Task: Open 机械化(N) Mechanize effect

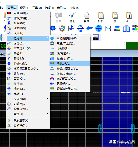Action: (x=28, y=64)
